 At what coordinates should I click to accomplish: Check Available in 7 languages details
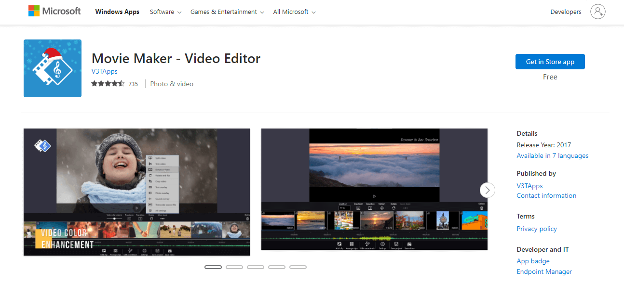552,155
